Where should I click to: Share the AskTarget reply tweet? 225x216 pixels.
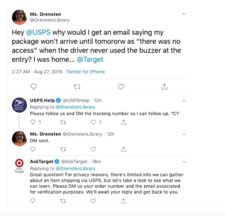tap(123, 201)
